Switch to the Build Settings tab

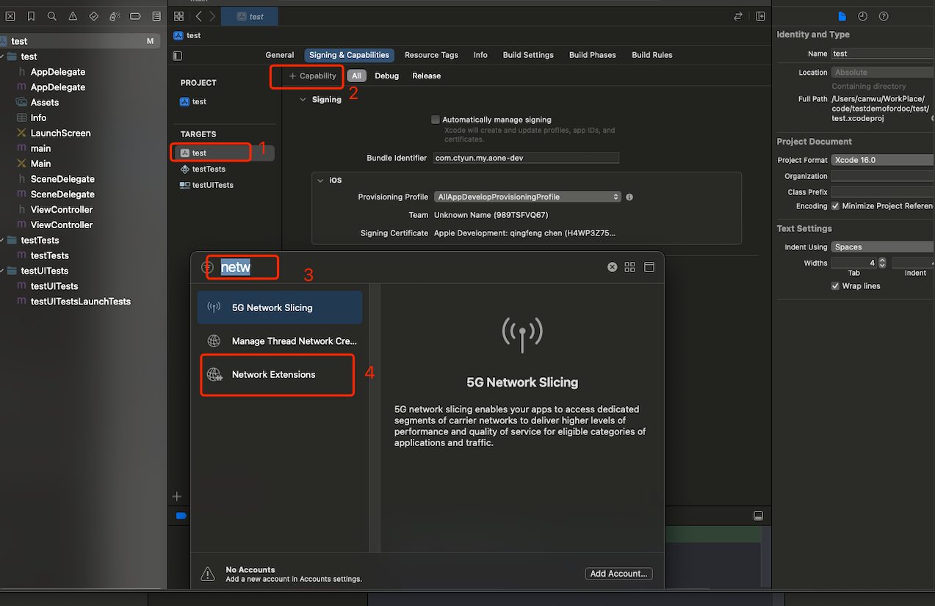pos(528,55)
